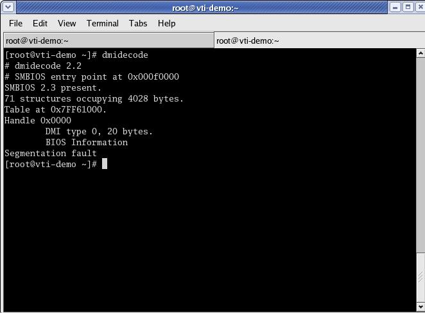Open the window menu icon in title bar
Viewport: 425px width, 313px height.
8,8
